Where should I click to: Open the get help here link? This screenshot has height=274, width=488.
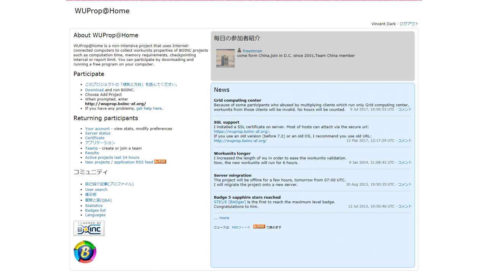click(149, 108)
